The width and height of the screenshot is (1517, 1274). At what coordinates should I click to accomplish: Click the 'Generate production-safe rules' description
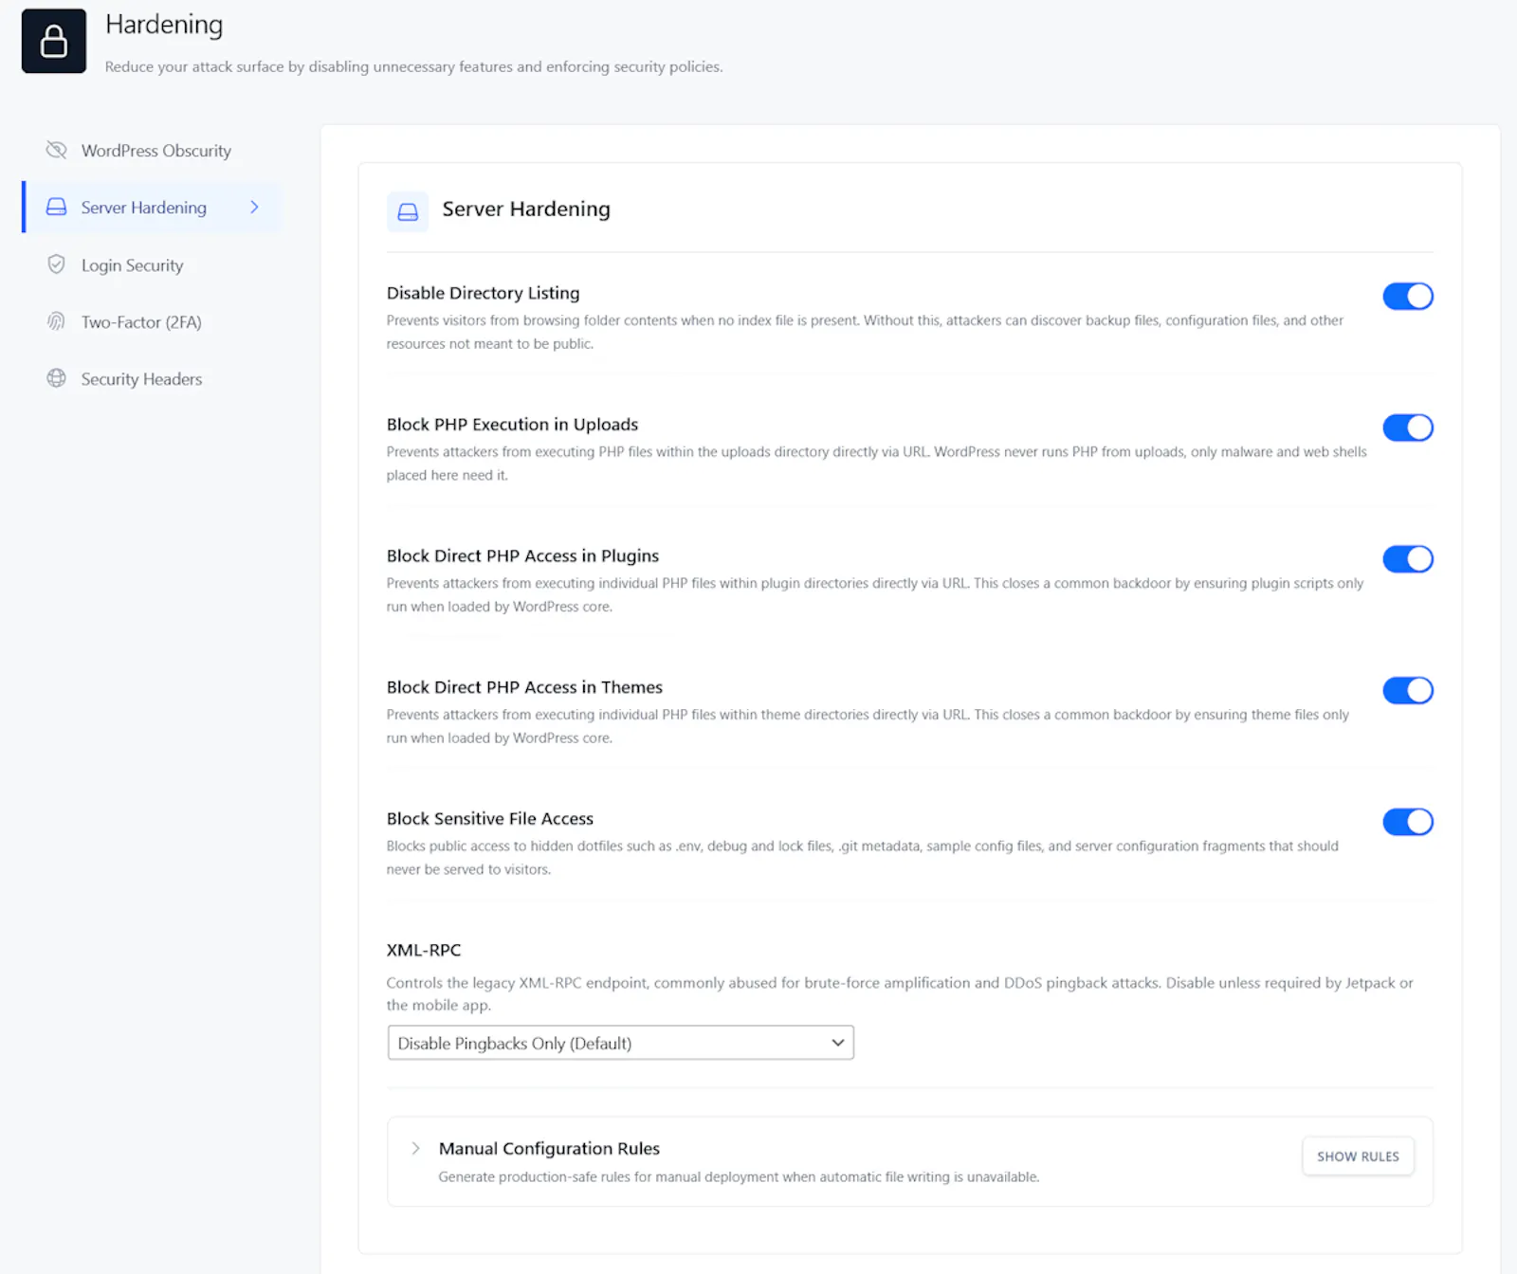click(739, 1176)
